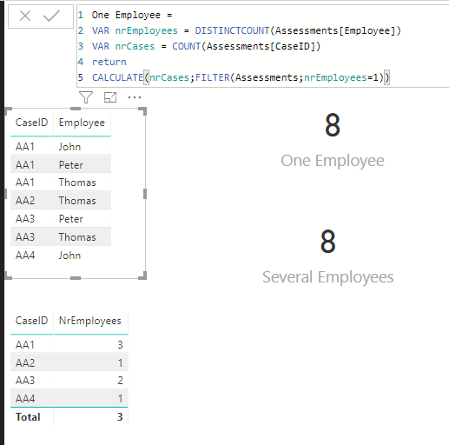
Task: Click AA4 in the Employee table
Action: 25,256
